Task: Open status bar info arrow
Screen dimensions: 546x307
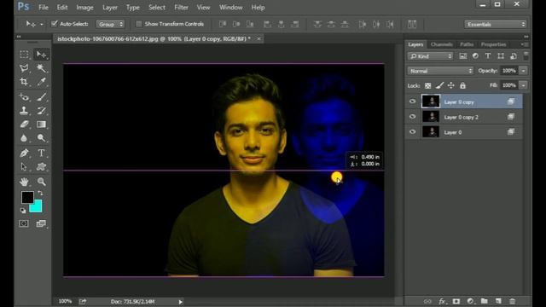Action: (x=180, y=302)
